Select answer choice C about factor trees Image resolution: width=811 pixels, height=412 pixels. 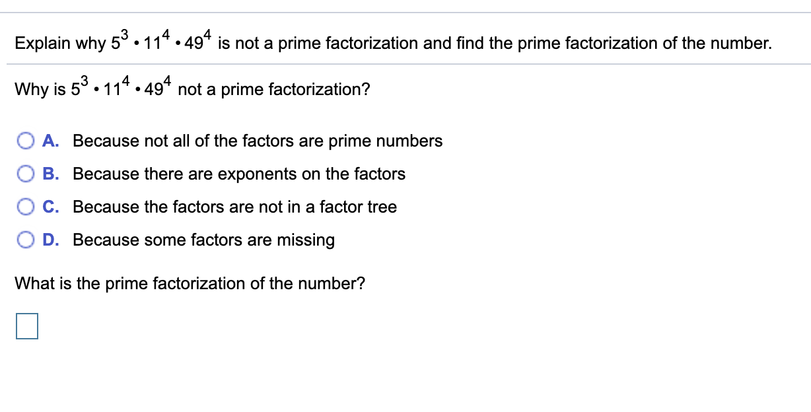point(26,207)
